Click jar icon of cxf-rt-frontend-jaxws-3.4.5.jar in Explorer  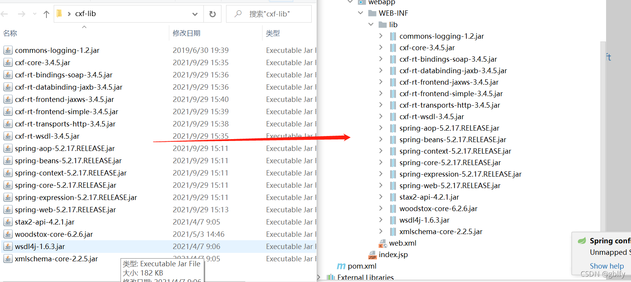pos(8,99)
